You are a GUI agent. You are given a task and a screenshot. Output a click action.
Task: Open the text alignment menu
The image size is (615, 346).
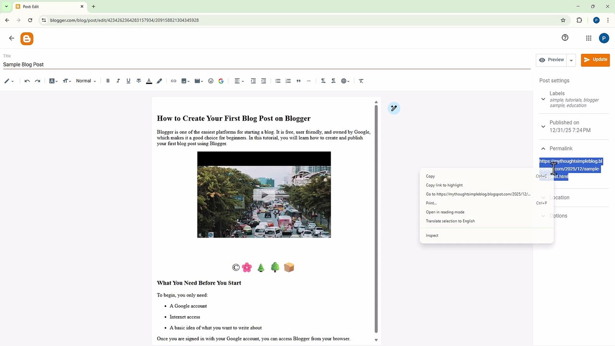point(239,81)
